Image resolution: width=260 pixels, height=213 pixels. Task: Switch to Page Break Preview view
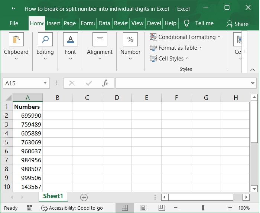click(162, 208)
